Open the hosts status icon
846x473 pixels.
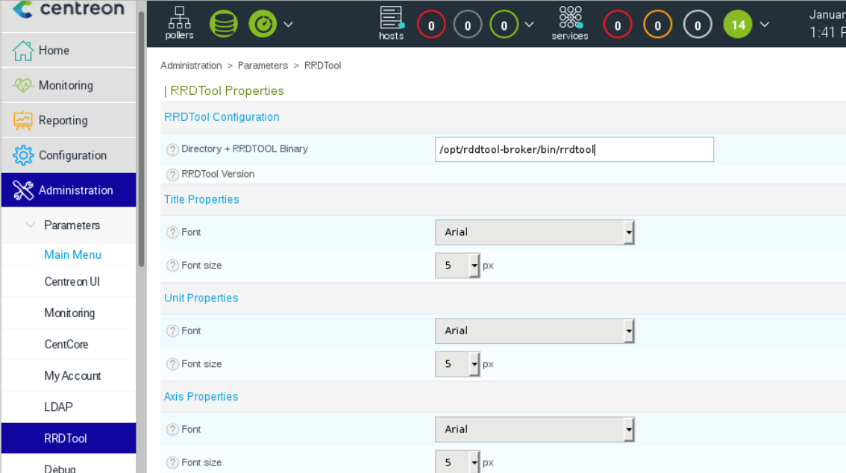click(391, 23)
